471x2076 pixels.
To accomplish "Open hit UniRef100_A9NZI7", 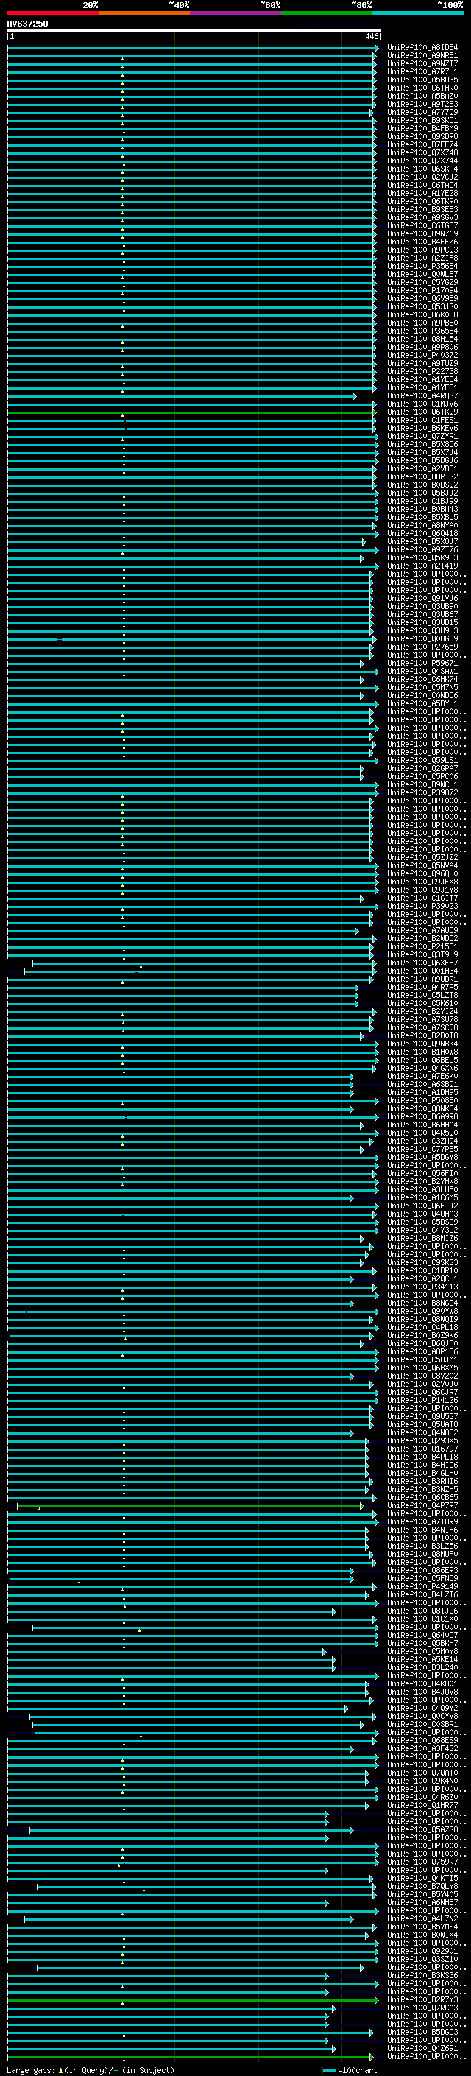I will 422,63.
